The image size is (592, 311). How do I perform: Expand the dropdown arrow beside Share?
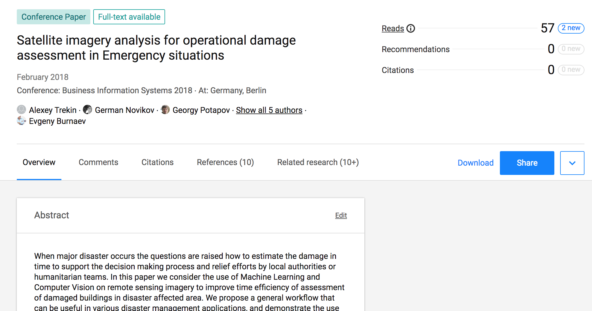coord(572,163)
